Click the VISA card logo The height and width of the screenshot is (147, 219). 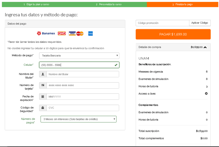tap(72, 33)
